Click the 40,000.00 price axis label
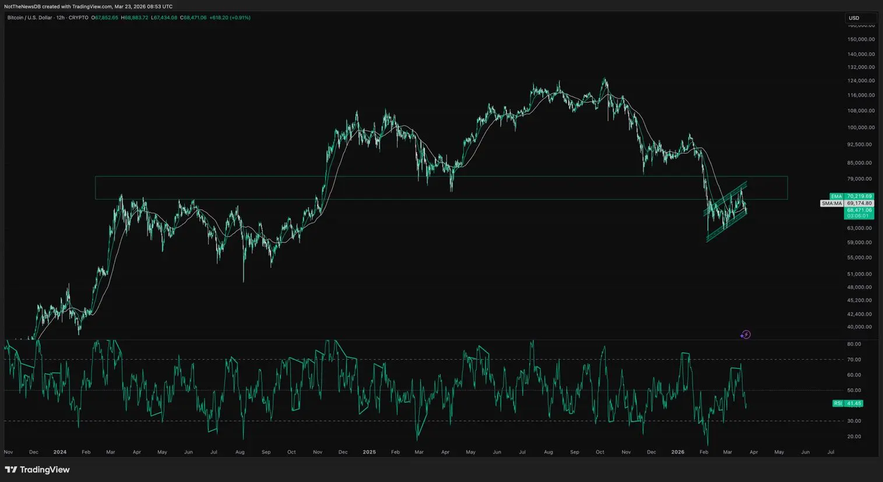 point(860,327)
